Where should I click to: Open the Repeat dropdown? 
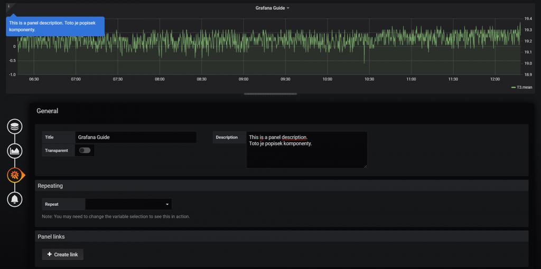coord(128,204)
